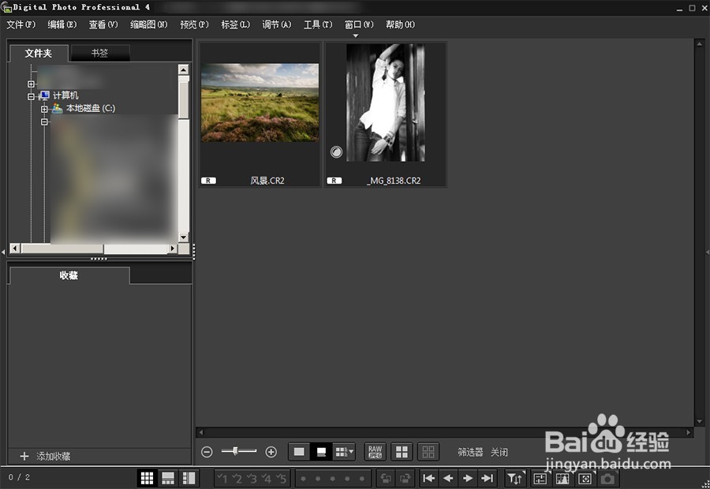The width and height of the screenshot is (710, 489).
Task: Collapse the left panel with edge arrow
Action: click(3, 252)
